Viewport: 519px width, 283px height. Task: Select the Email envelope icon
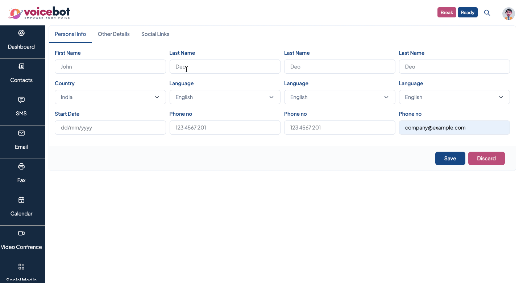[x=21, y=134]
